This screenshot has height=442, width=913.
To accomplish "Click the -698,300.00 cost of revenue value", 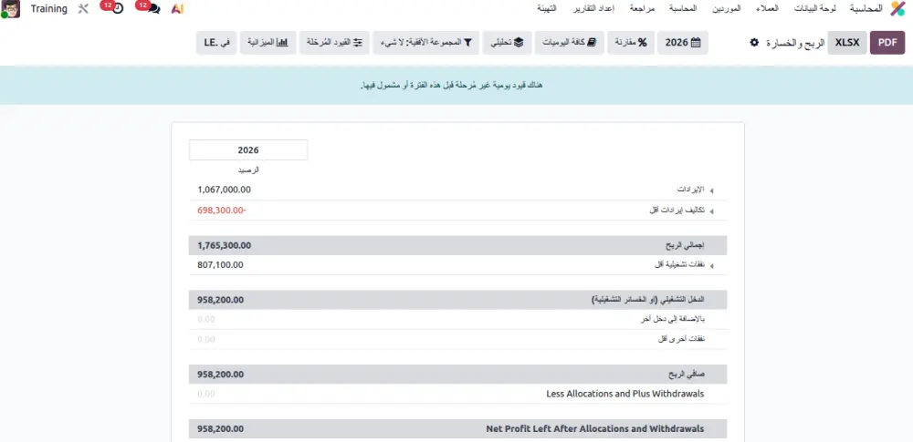I will [222, 210].
